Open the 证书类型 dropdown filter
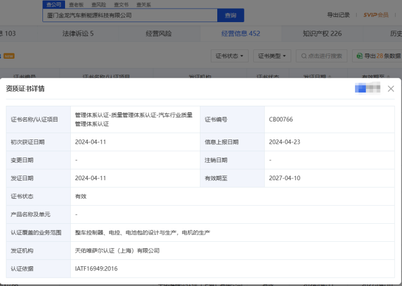 [x=272, y=56]
